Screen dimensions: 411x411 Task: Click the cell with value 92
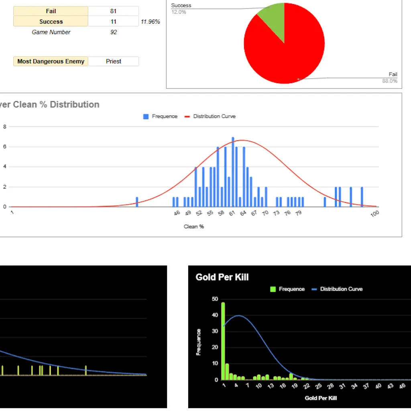click(113, 32)
